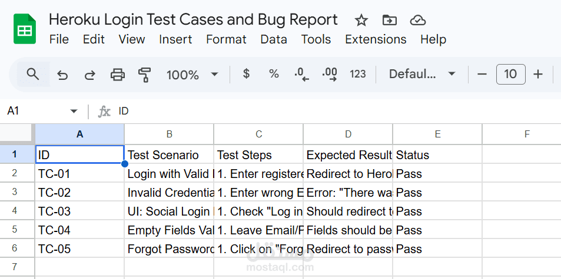This screenshot has height=279, width=561.
Task: Click the increase decimal places icon
Action: click(330, 75)
